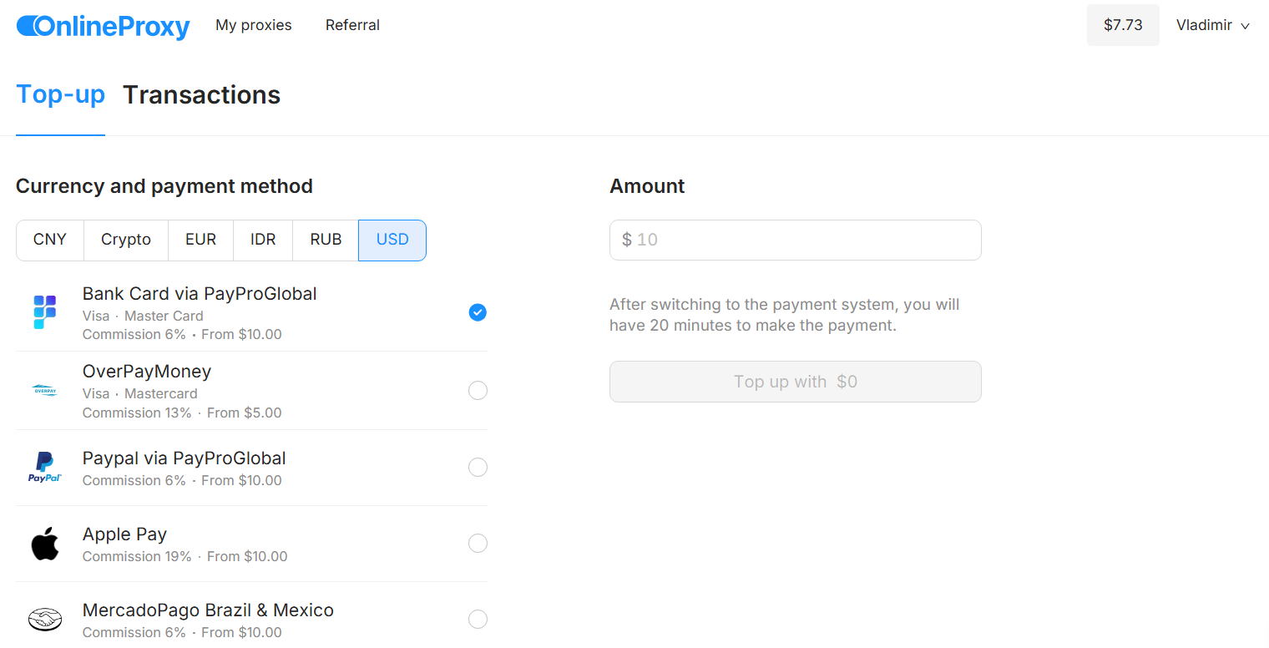
Task: Choose EUR as the currency
Action: tap(200, 240)
